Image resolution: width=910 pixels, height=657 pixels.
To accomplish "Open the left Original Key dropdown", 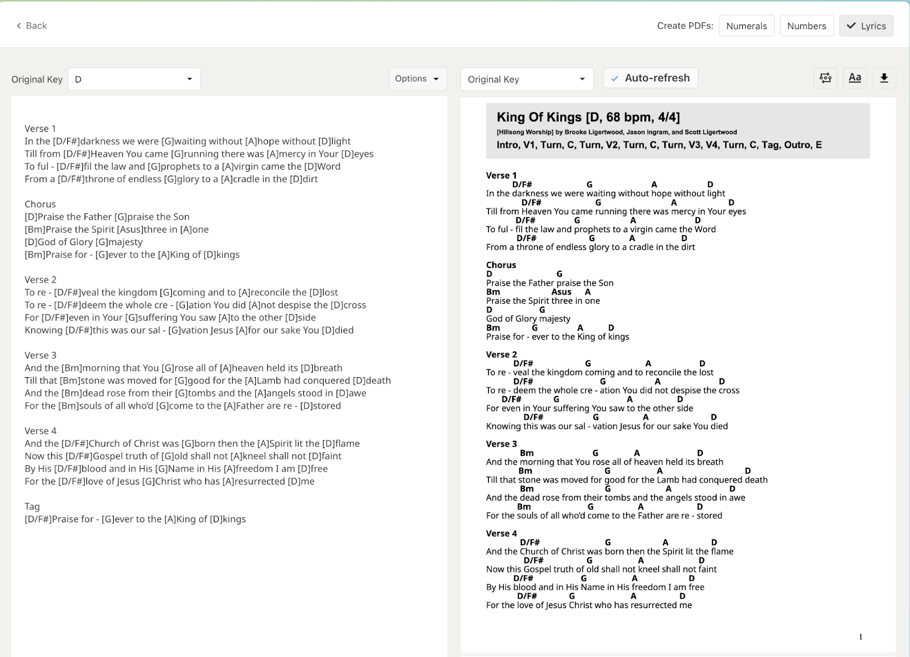I will coord(134,79).
